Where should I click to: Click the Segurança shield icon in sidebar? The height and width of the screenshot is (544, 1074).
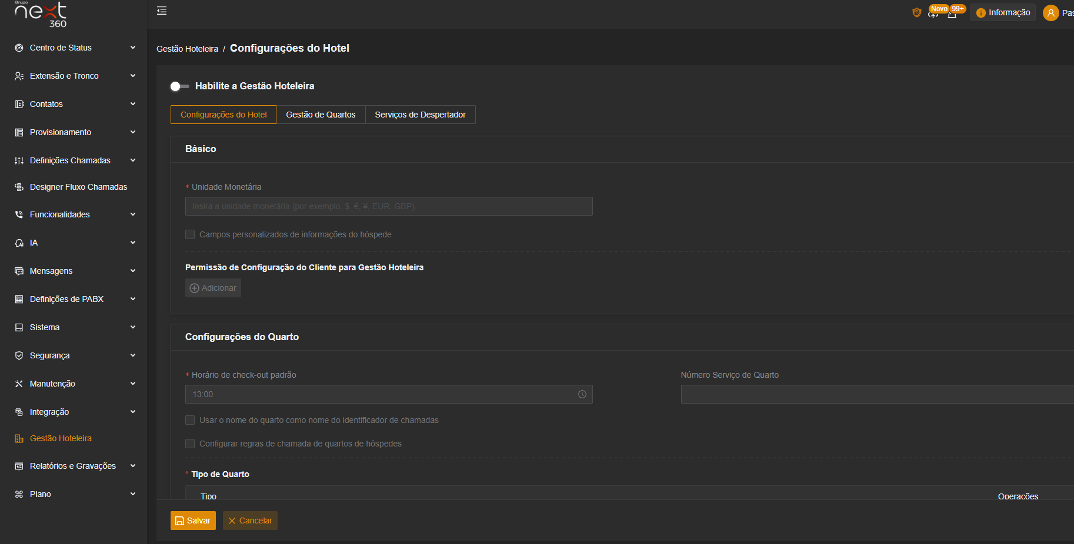[19, 355]
